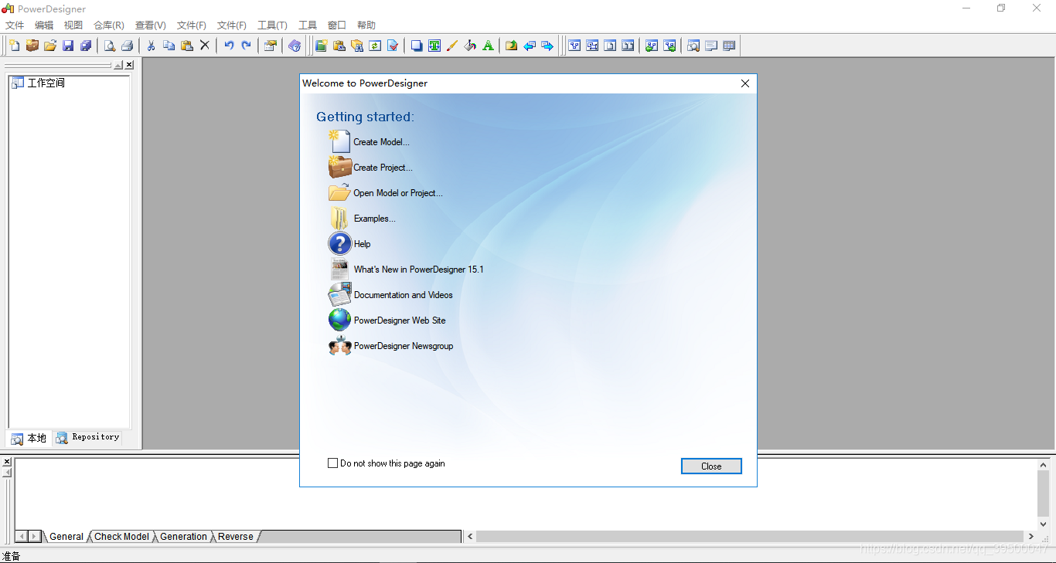The image size is (1056, 563).
Task: Click the Cut scissors icon
Action: tap(152, 46)
